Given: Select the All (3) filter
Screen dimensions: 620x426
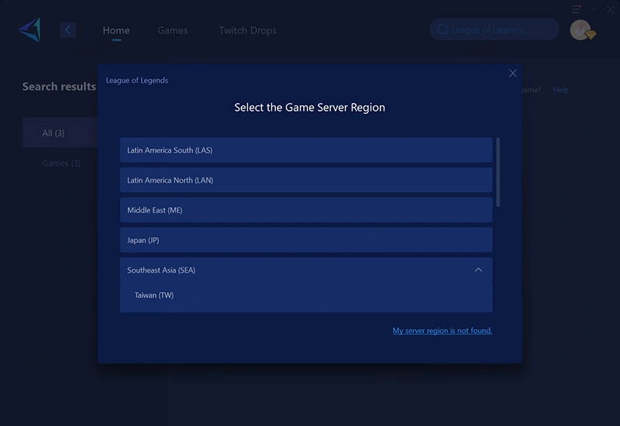Looking at the screenshot, I should click(60, 132).
